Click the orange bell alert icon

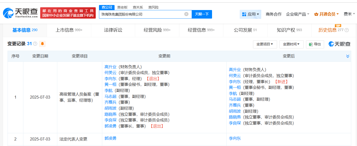42,44
